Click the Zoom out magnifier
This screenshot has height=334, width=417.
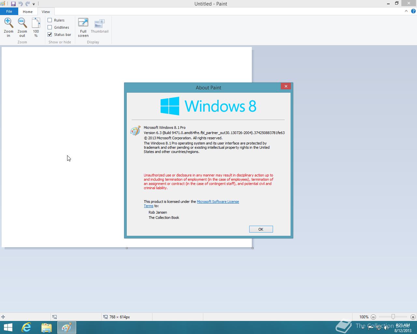pos(22,27)
